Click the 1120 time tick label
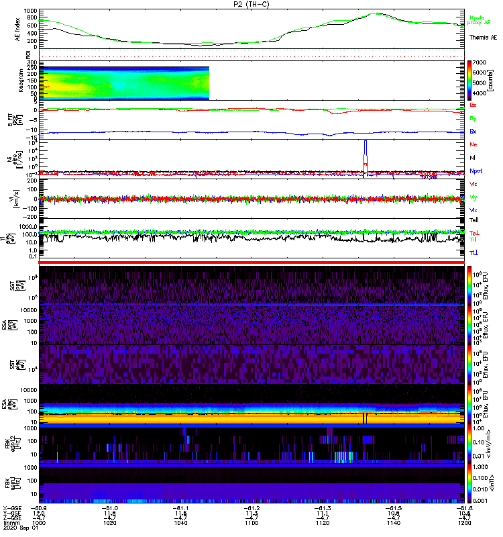Screen dimensions: 503x537 (323, 523)
